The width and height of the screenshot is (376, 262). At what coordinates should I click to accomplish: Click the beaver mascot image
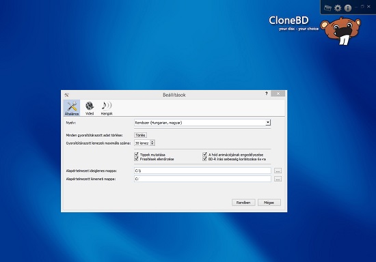pyautogui.click(x=340, y=31)
